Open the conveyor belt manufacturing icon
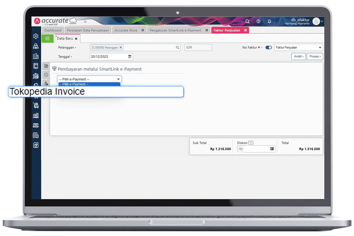This screenshot has height=236, width=354. pyautogui.click(x=36, y=125)
